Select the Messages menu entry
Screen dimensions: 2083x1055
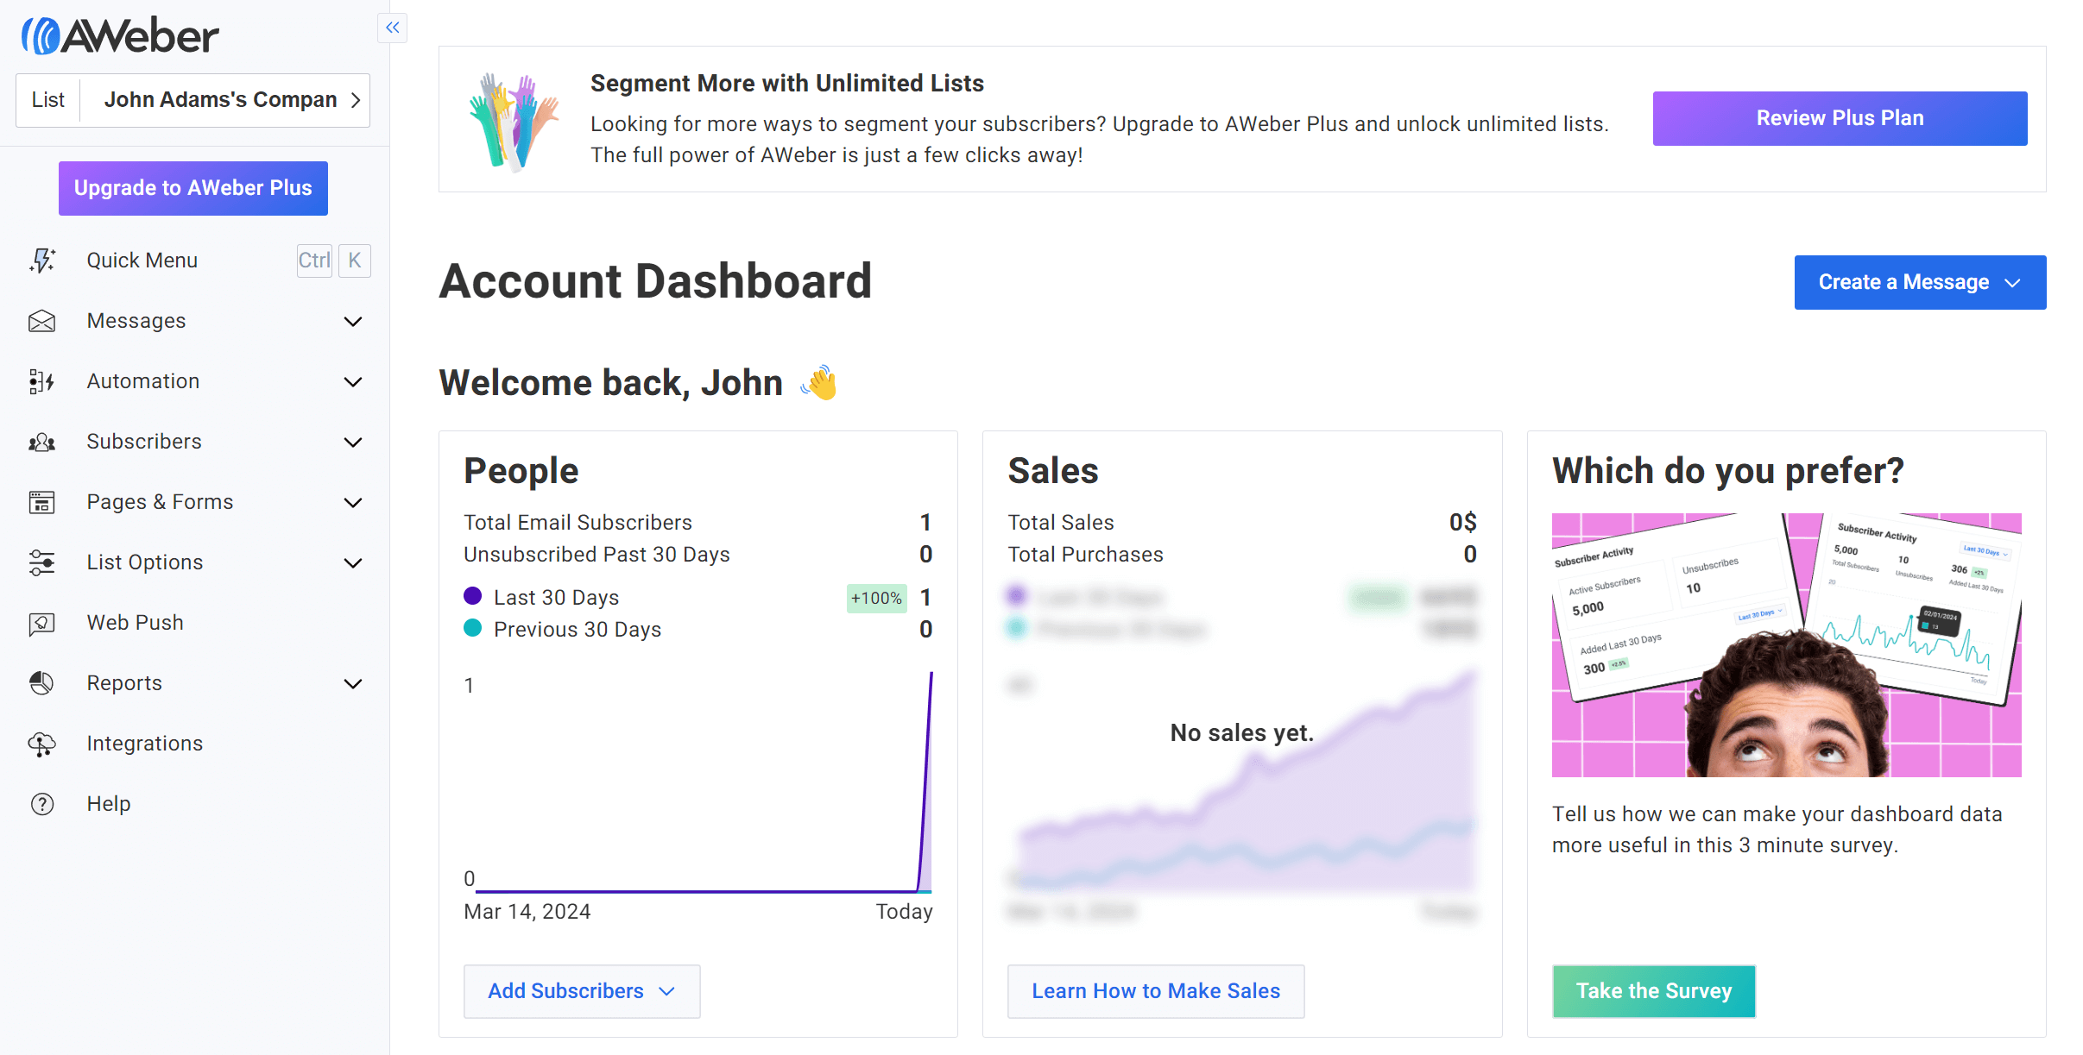[136, 320]
